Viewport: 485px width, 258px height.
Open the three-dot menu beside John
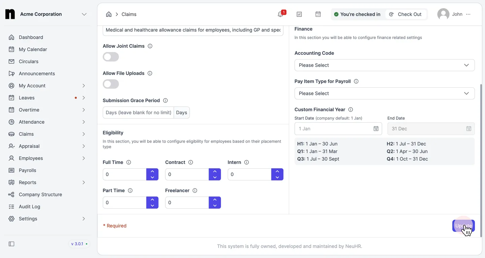pyautogui.click(x=468, y=14)
